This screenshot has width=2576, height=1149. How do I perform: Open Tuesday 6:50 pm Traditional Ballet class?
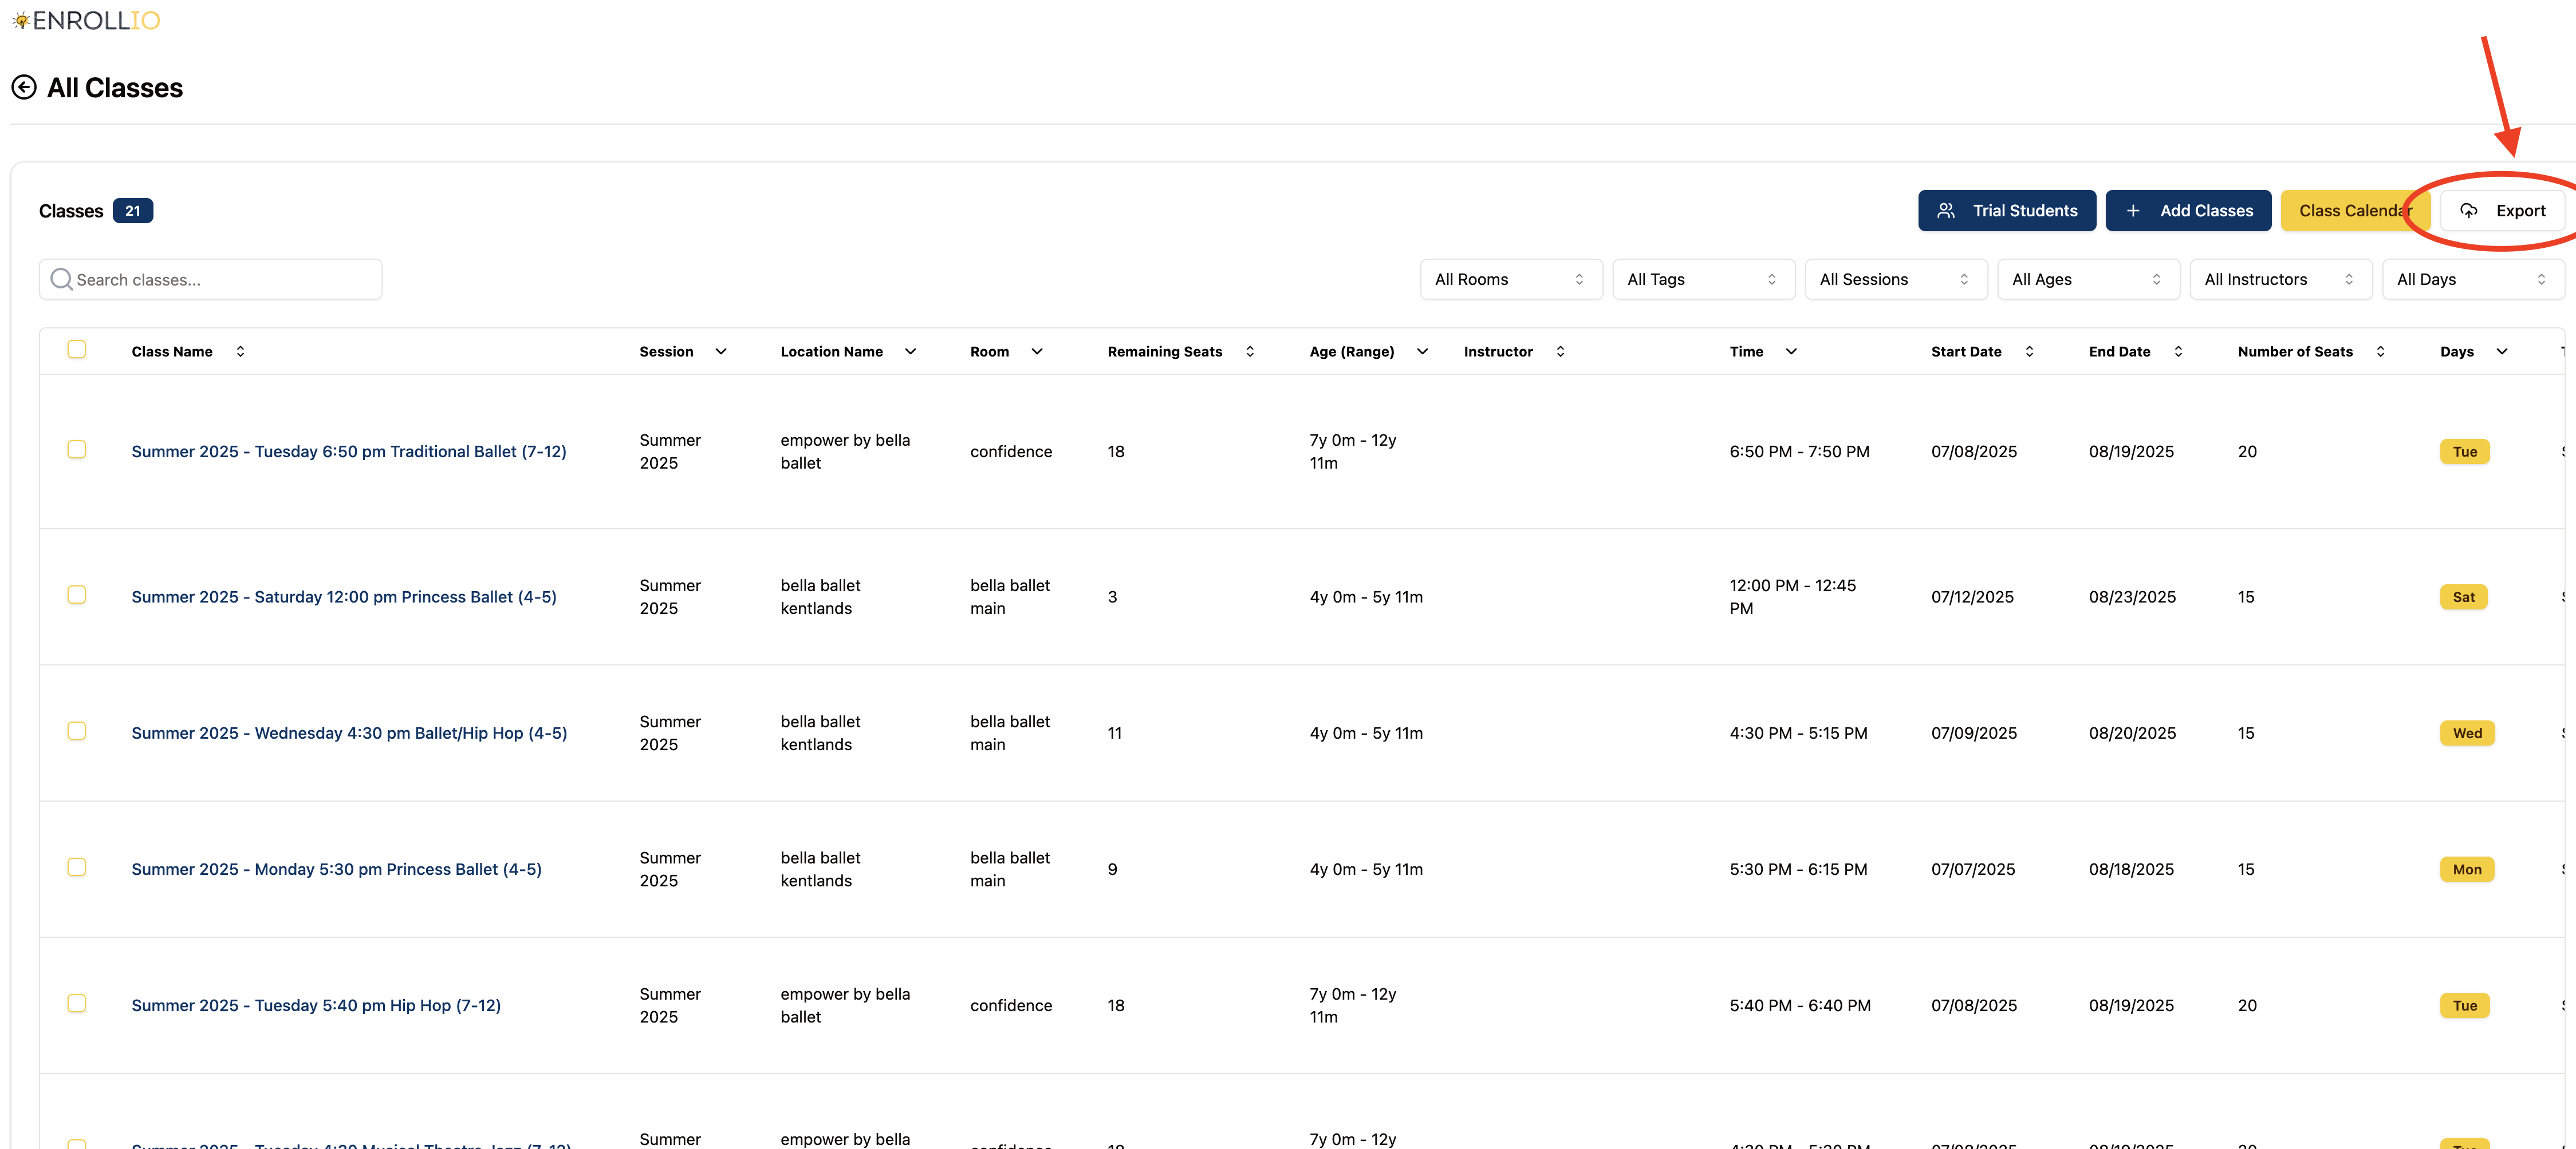(349, 451)
